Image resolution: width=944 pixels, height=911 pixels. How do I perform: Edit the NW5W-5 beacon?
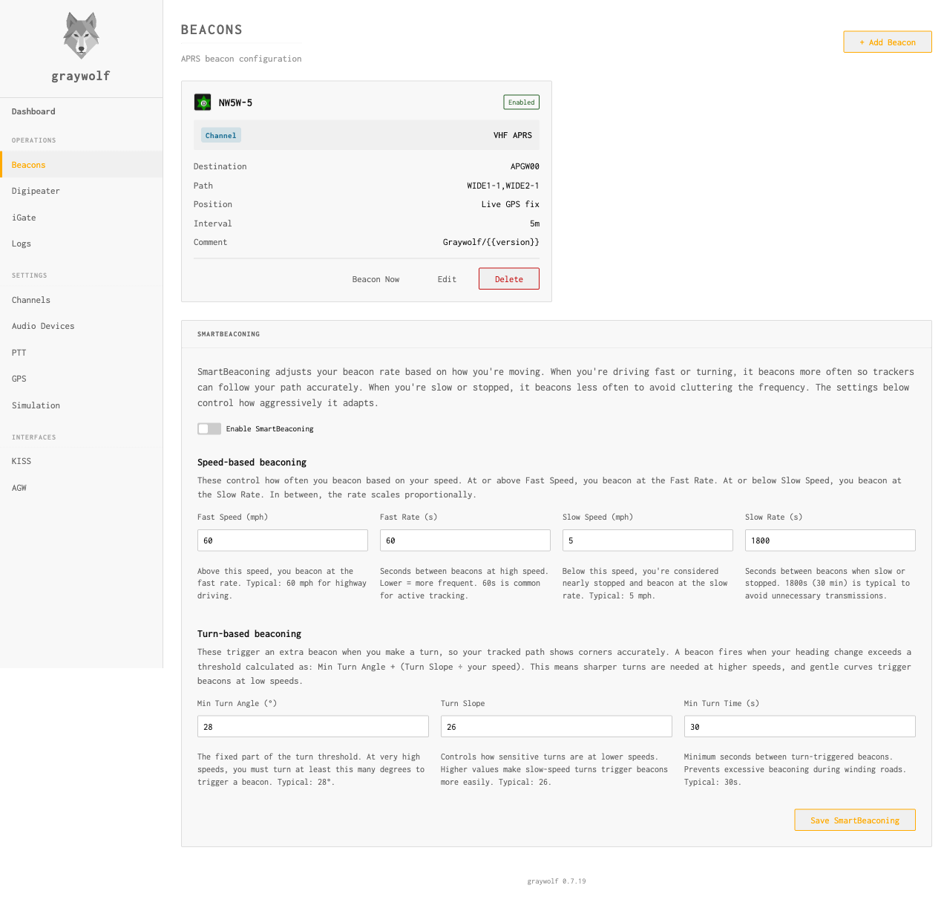point(446,278)
